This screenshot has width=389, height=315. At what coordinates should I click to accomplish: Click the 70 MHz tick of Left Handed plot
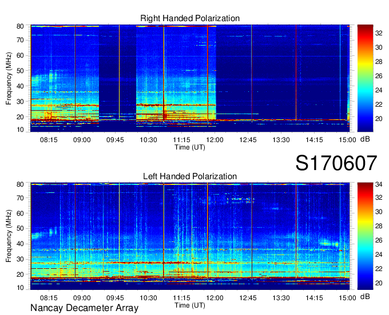[20, 198]
